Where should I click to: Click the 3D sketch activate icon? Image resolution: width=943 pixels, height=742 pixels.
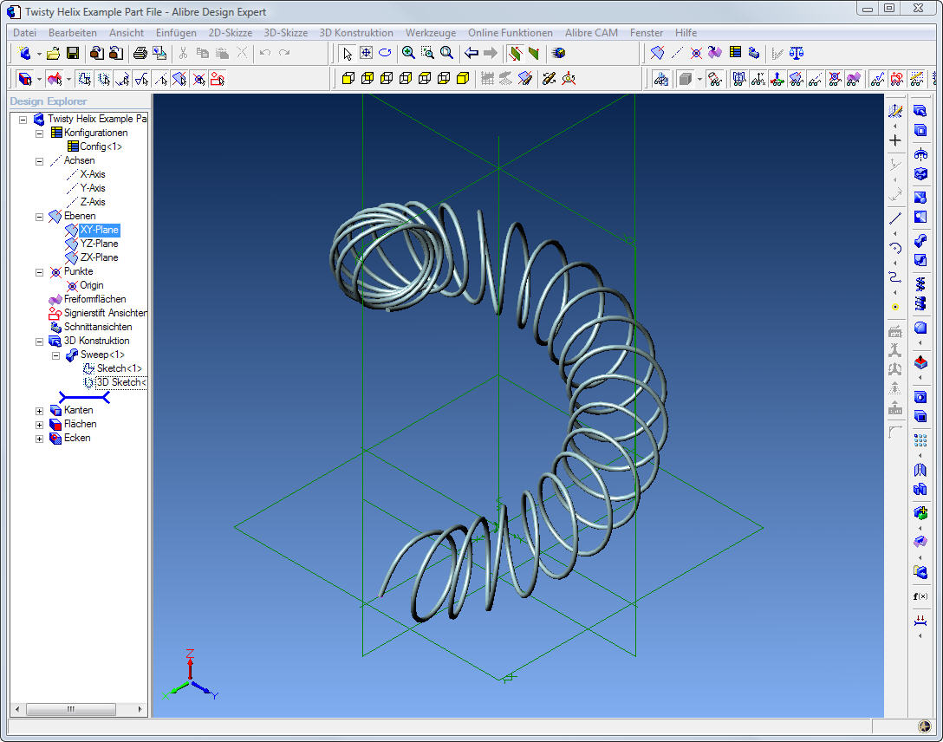tap(895, 111)
